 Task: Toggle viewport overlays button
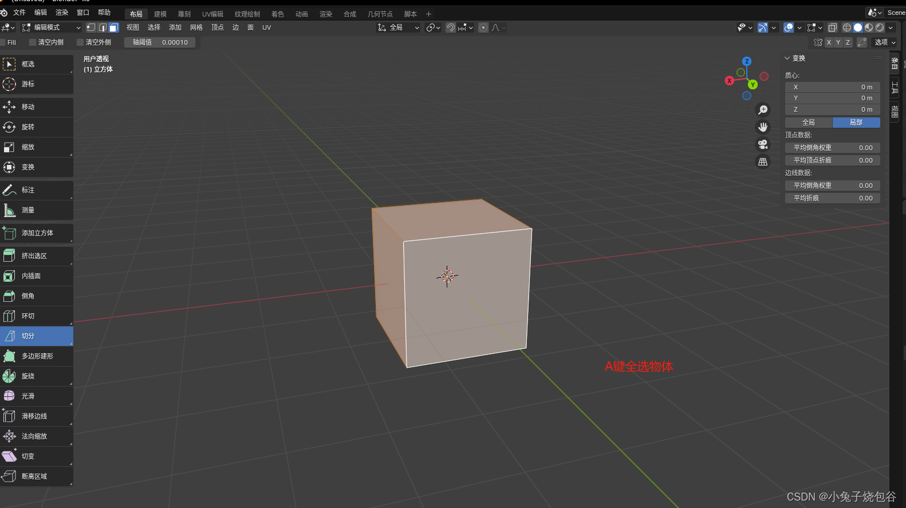789,27
